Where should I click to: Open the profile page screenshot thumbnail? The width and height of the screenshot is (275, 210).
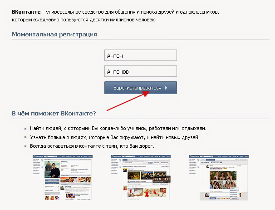click(x=63, y=177)
